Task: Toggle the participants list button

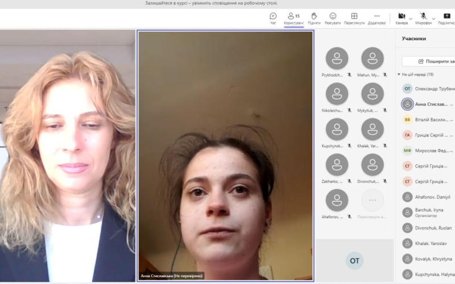Action: coord(293,18)
